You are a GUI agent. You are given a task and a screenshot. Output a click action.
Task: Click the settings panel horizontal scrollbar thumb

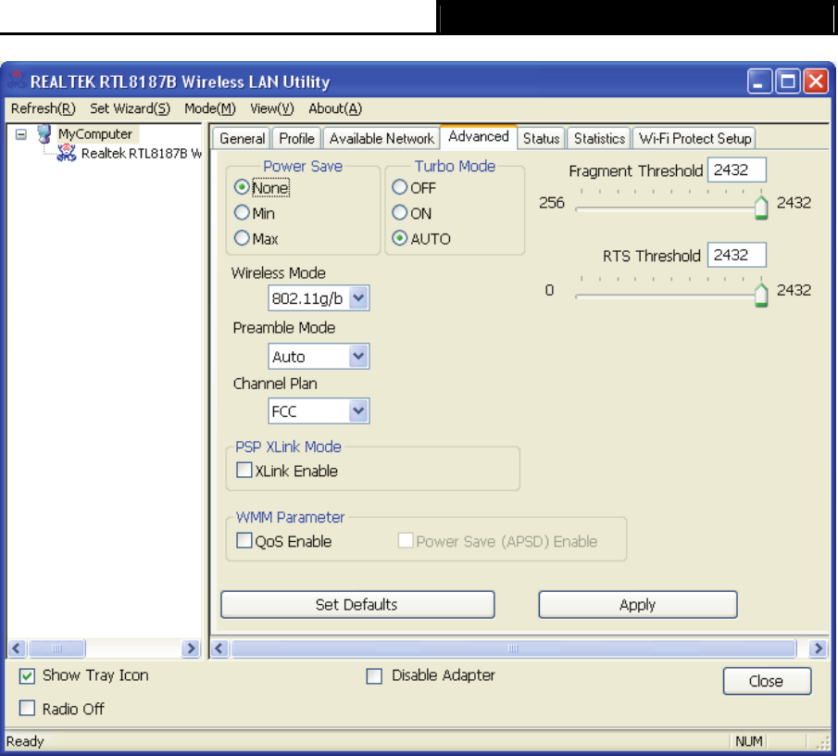(x=513, y=649)
